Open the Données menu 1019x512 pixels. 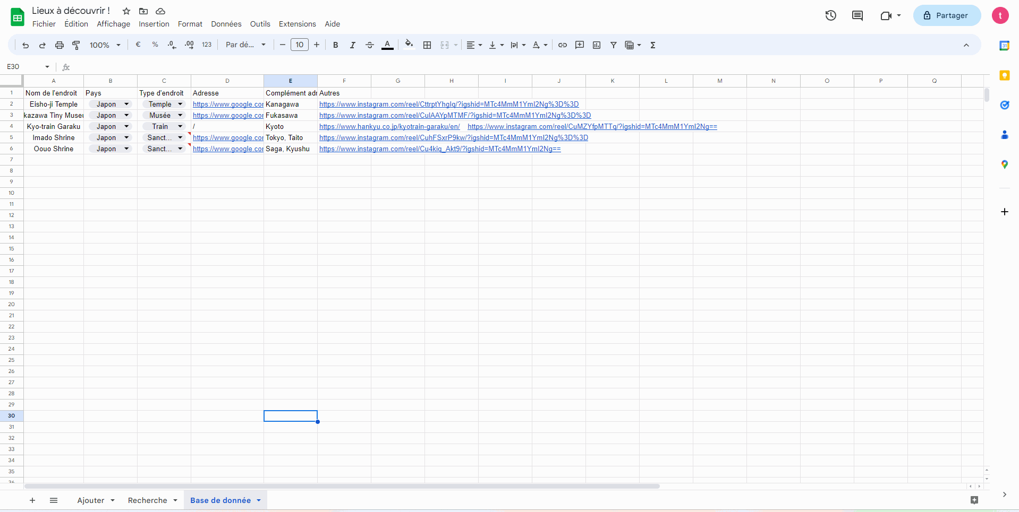click(x=226, y=24)
